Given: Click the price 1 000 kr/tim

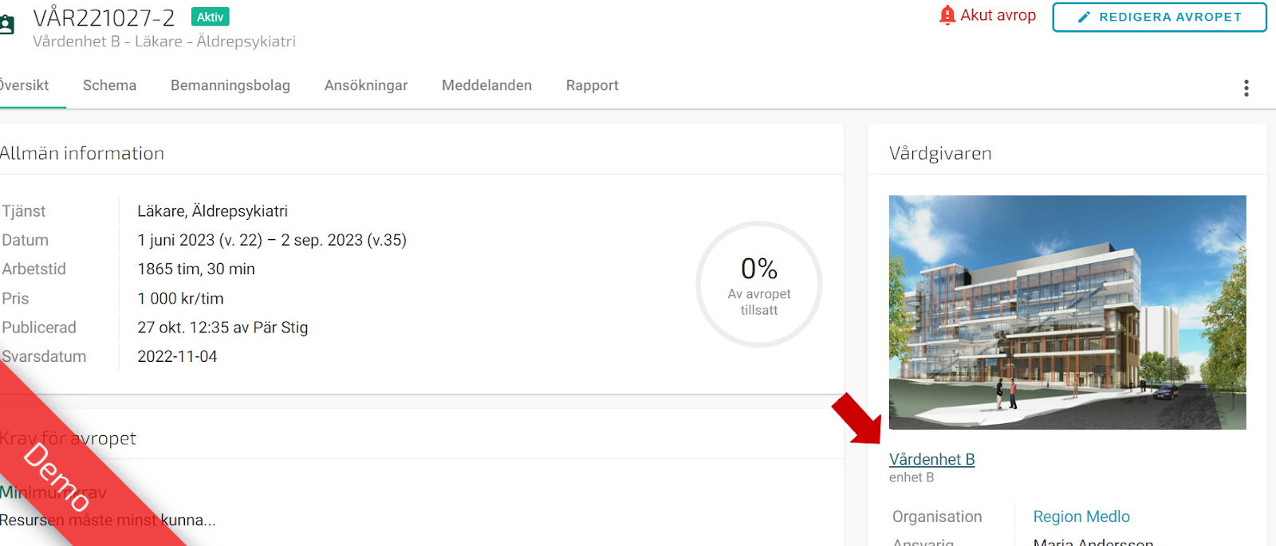Looking at the screenshot, I should point(180,299).
